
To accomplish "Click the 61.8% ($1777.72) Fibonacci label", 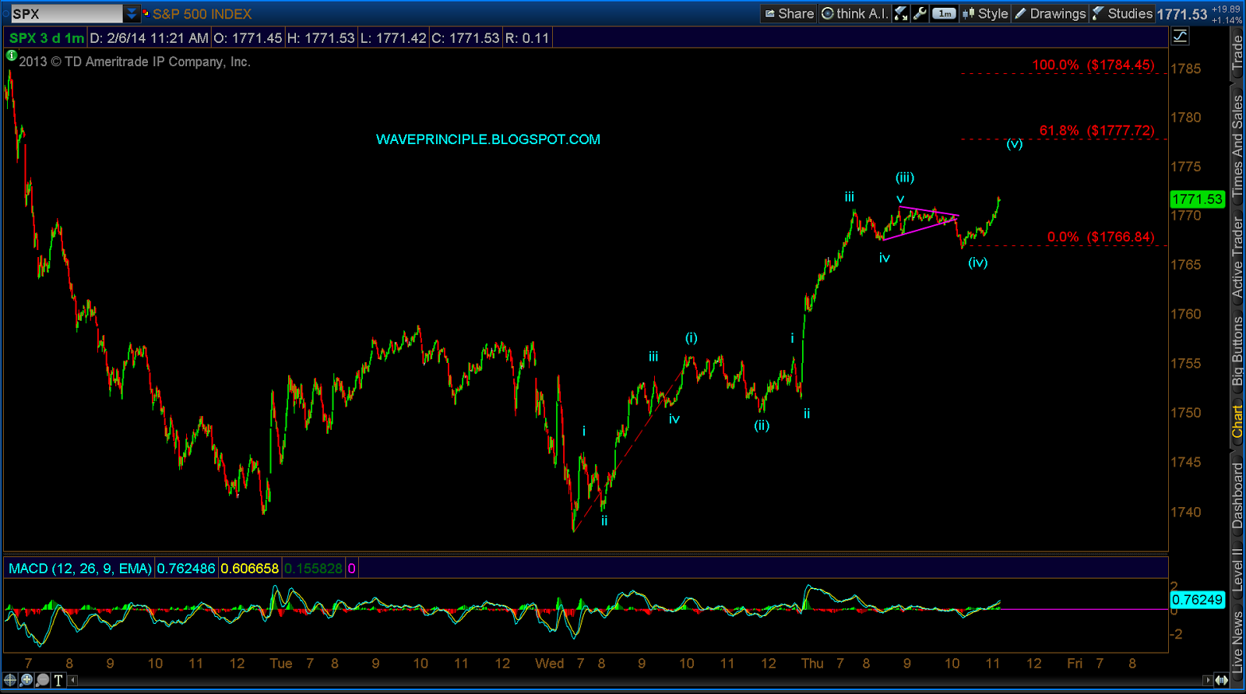I will [1097, 131].
